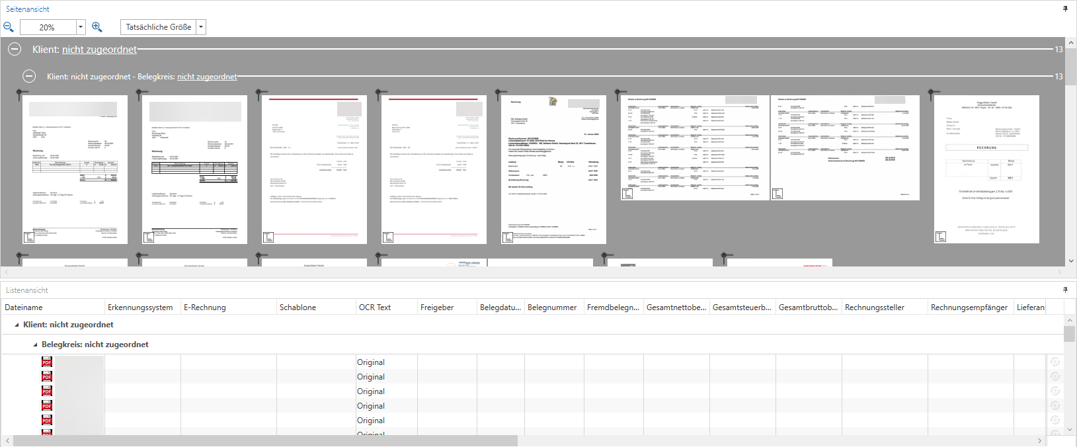Image resolution: width=1077 pixels, height=447 pixels.
Task: Collapse the Belegkreis subgroup circle in page view
Action: point(29,76)
